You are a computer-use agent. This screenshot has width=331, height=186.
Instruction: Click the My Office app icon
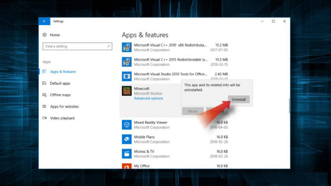click(x=127, y=166)
